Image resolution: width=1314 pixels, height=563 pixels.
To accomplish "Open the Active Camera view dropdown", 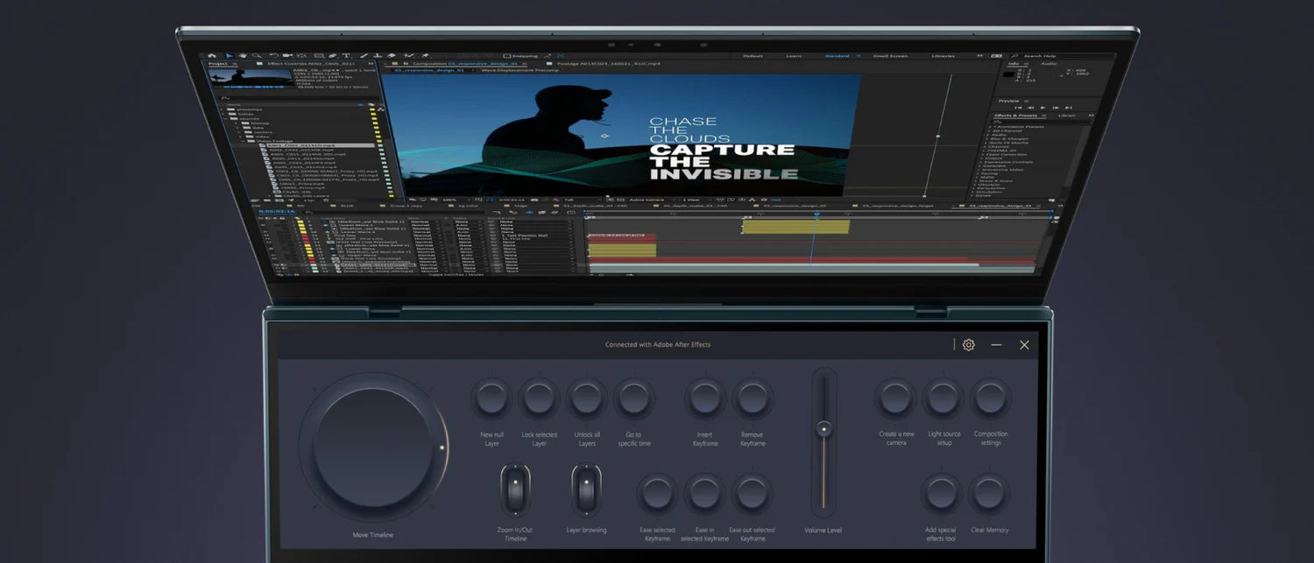I will pyautogui.click(x=646, y=200).
